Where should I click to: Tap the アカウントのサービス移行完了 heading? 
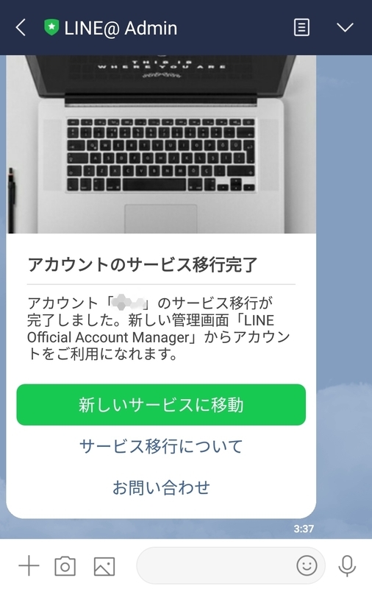point(143,264)
